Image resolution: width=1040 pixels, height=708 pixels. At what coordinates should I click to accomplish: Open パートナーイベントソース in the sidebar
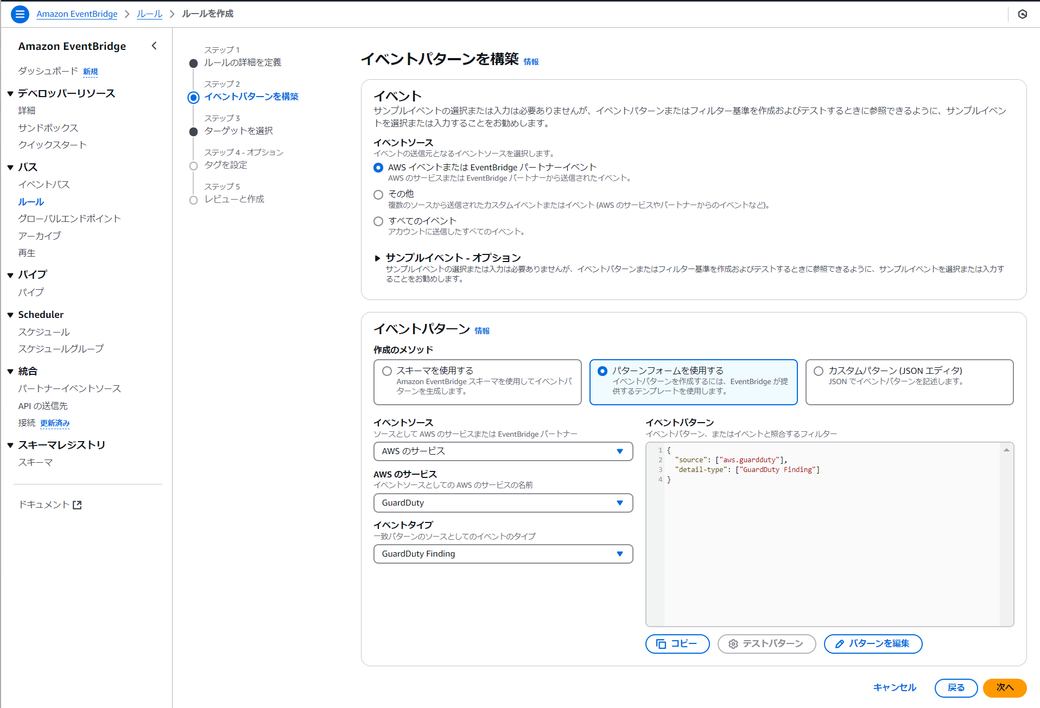click(x=69, y=388)
